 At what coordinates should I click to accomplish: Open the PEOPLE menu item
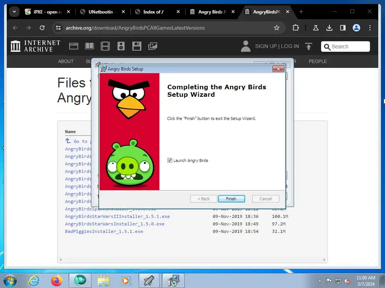click(x=318, y=61)
